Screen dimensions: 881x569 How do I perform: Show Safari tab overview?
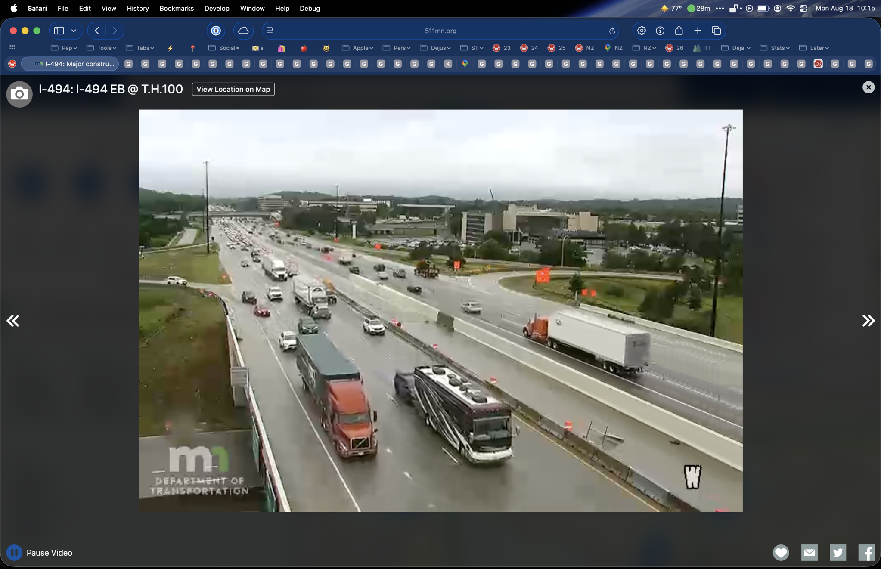point(716,31)
